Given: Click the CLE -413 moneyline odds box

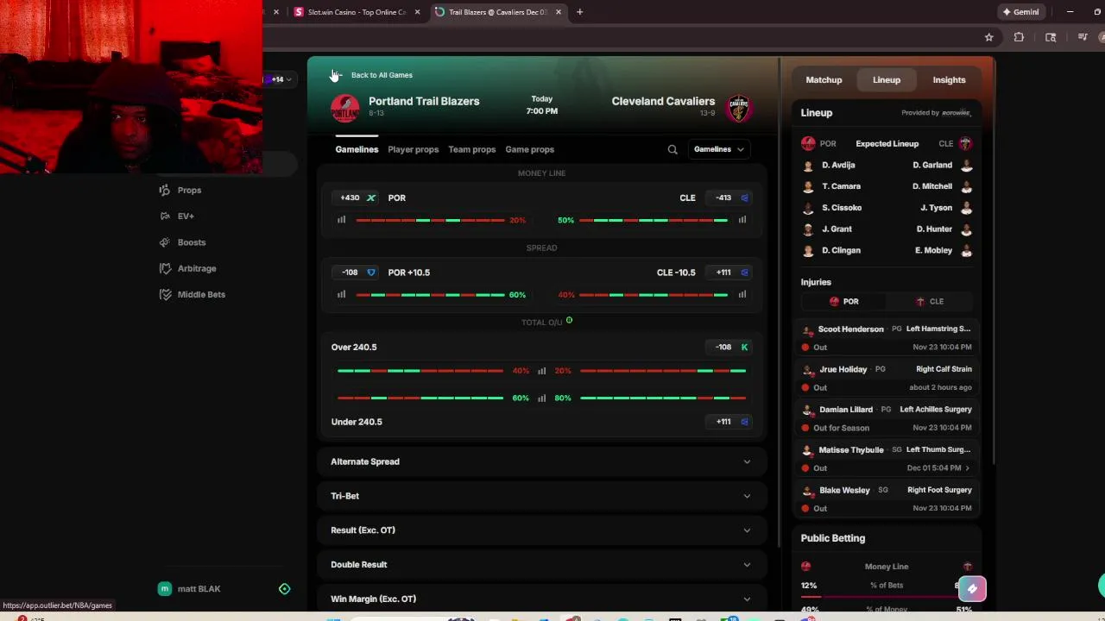Looking at the screenshot, I should pyautogui.click(x=730, y=198).
